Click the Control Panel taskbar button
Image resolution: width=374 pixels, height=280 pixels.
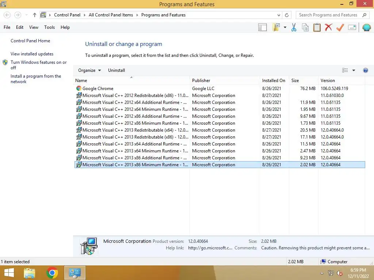75,273
